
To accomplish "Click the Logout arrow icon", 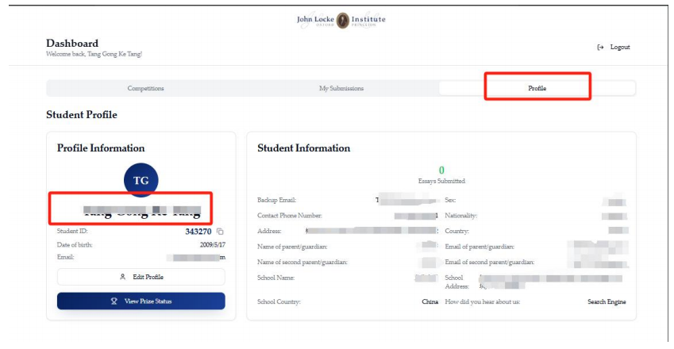I will [x=600, y=48].
